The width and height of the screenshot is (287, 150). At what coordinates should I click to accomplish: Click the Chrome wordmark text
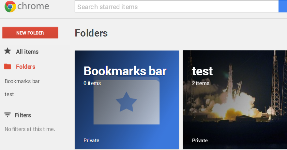pyautogui.click(x=33, y=6)
